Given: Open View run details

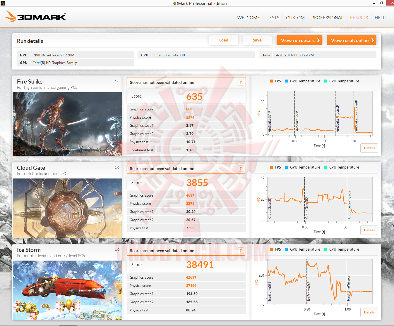Looking at the screenshot, I should click(299, 40).
